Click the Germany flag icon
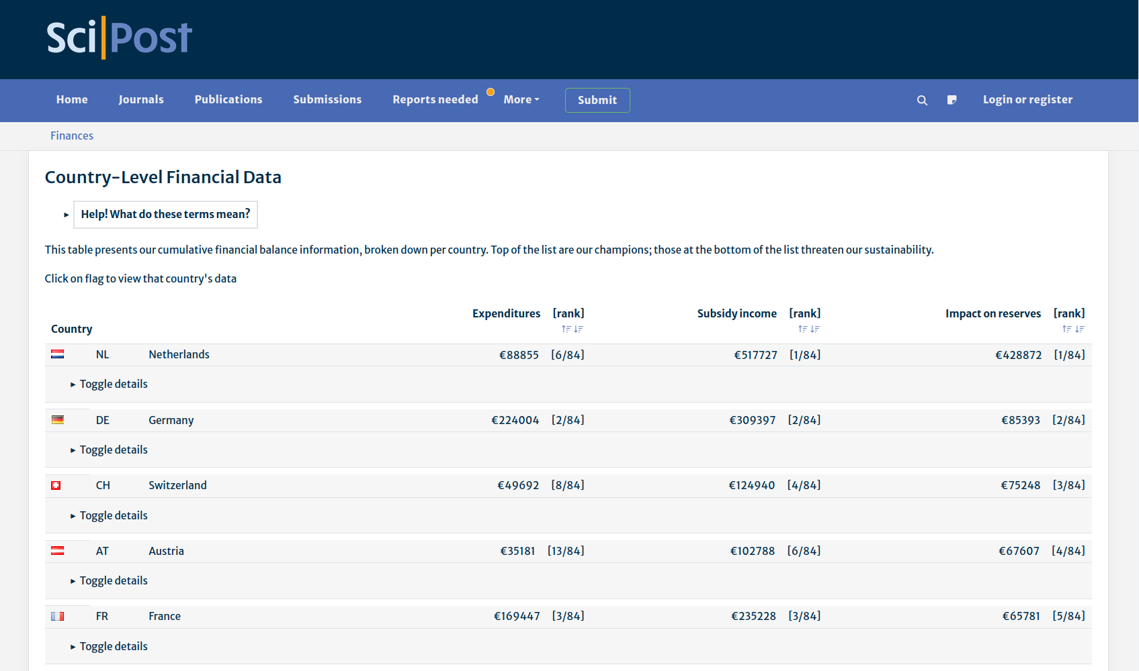 (58, 420)
